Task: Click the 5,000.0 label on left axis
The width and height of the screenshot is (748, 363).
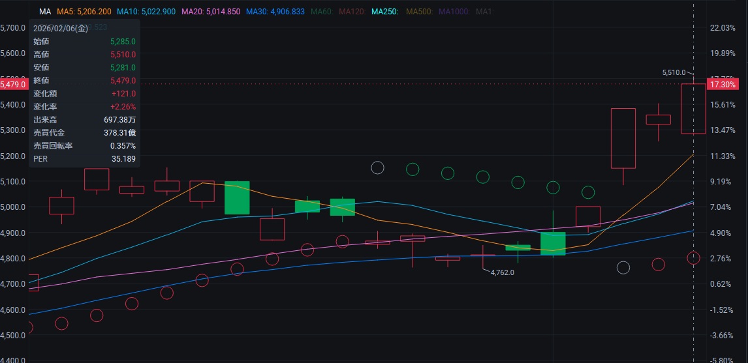Action: (13, 207)
